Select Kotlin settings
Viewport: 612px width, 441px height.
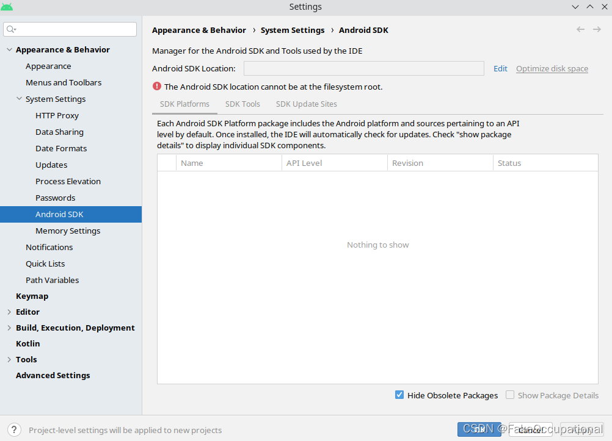(x=27, y=343)
